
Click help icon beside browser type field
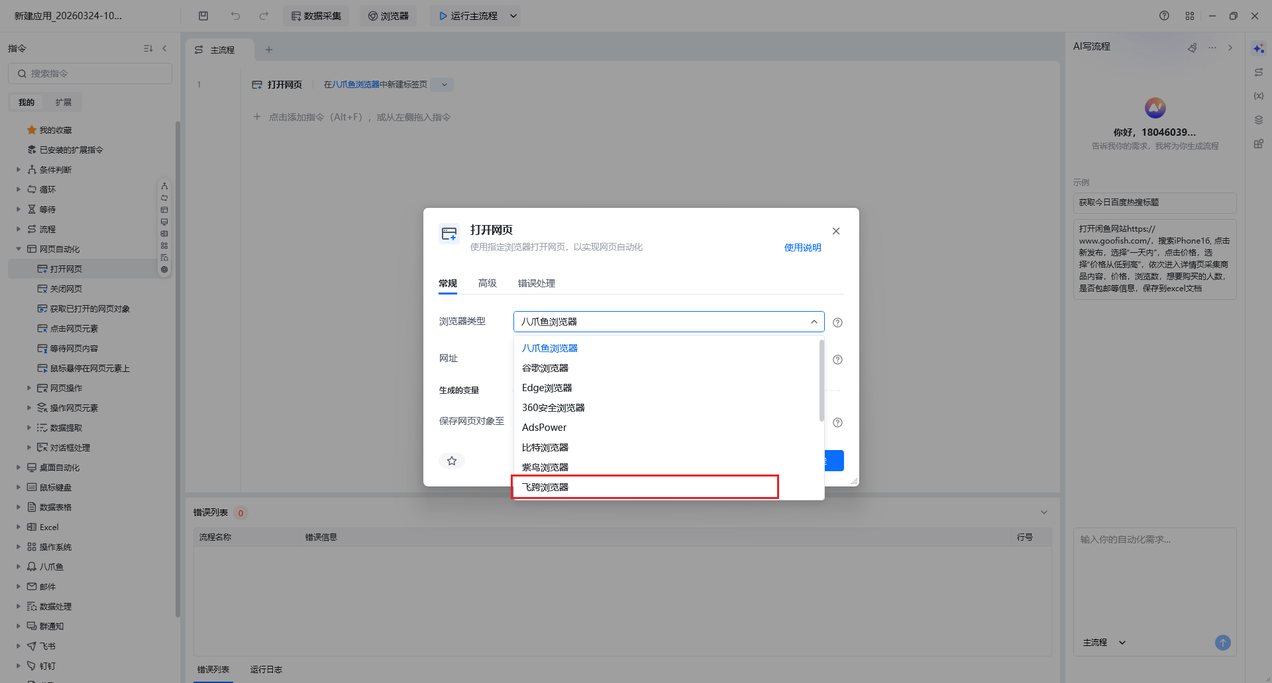click(837, 322)
